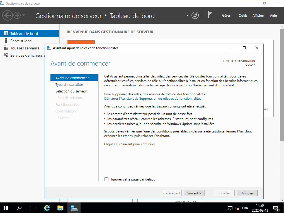Screen dimensions: 284x213
Task: Open the Windows Start menu
Action: coord(6,208)
